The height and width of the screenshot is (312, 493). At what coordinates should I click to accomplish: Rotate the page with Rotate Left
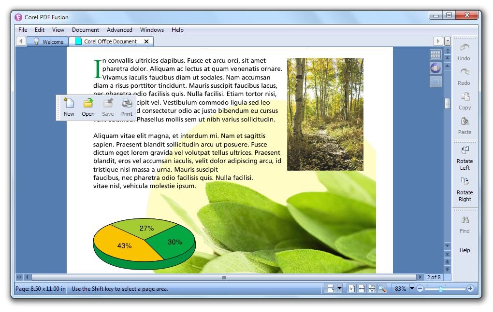coord(464,157)
